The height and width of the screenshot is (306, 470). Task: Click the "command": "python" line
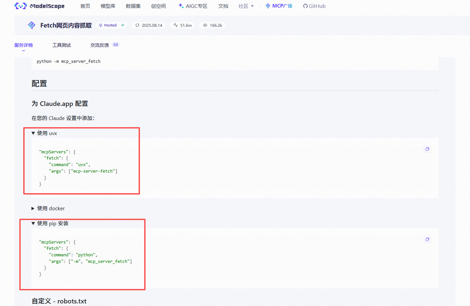click(x=73, y=255)
